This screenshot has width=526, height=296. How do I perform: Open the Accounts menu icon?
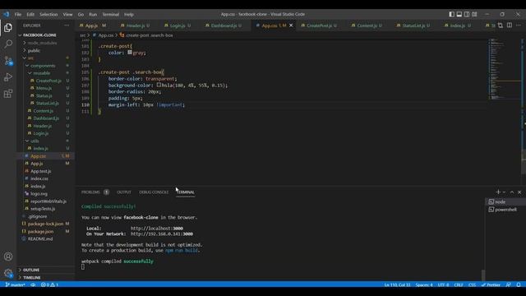click(x=8, y=257)
